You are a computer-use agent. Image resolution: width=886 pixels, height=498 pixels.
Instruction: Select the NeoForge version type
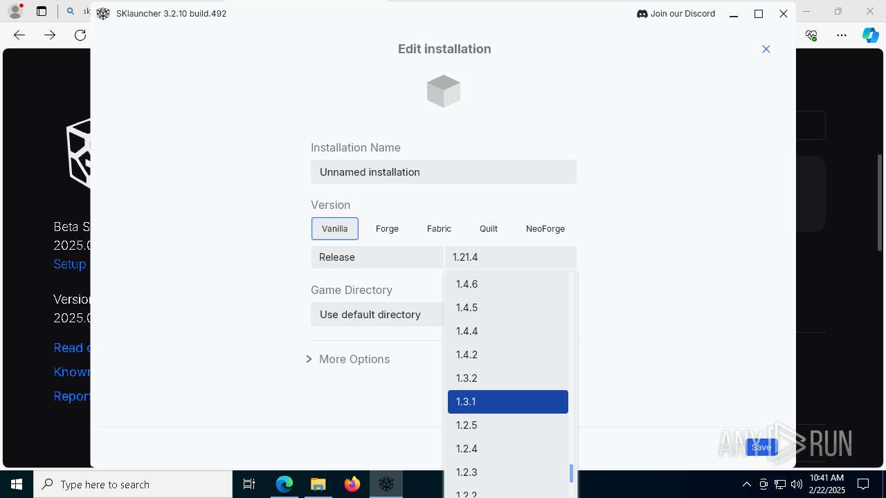(545, 229)
